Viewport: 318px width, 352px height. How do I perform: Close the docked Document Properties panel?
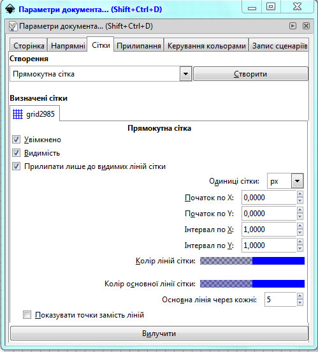[x=306, y=26]
